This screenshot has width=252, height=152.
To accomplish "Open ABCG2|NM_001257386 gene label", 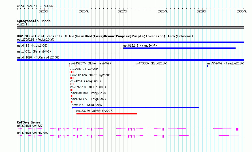I will (x=32, y=133).
